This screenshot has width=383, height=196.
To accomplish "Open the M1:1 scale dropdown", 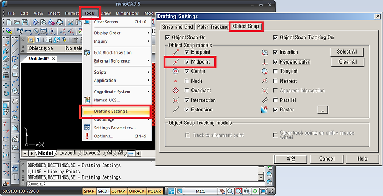I will click(x=201, y=191).
